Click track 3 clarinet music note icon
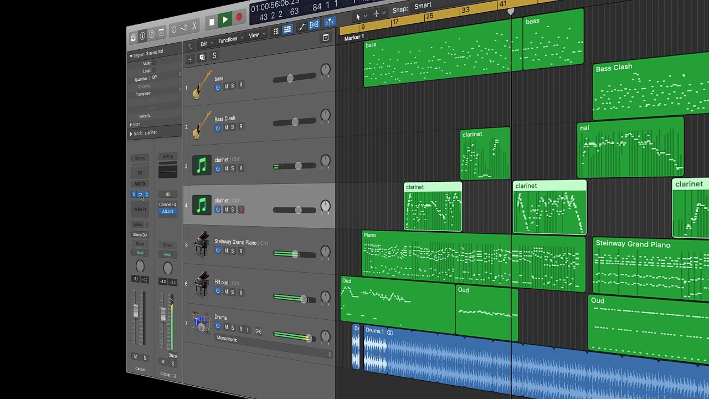Viewport: 709px width, 399px height. 202,165
